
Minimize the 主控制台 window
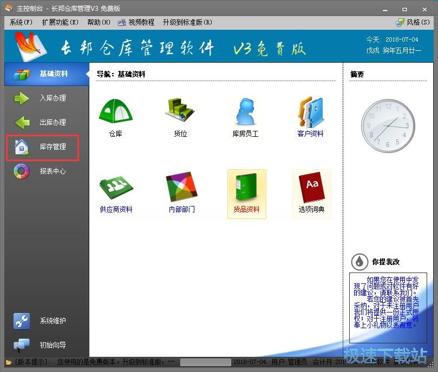coord(385,10)
